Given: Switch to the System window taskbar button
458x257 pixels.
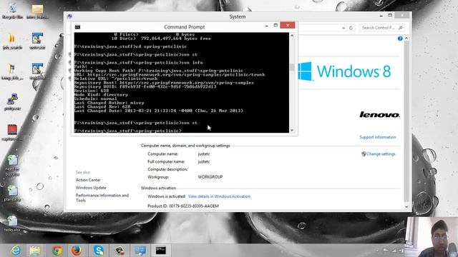Looking at the screenshot, I should (140, 251).
